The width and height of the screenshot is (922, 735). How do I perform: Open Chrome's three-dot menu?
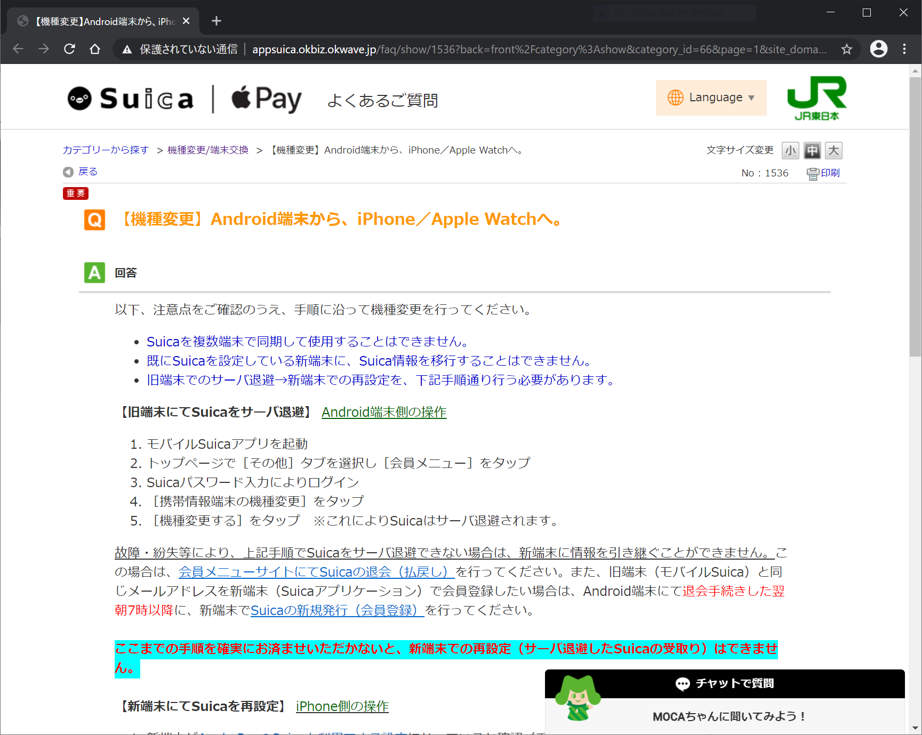pos(904,49)
